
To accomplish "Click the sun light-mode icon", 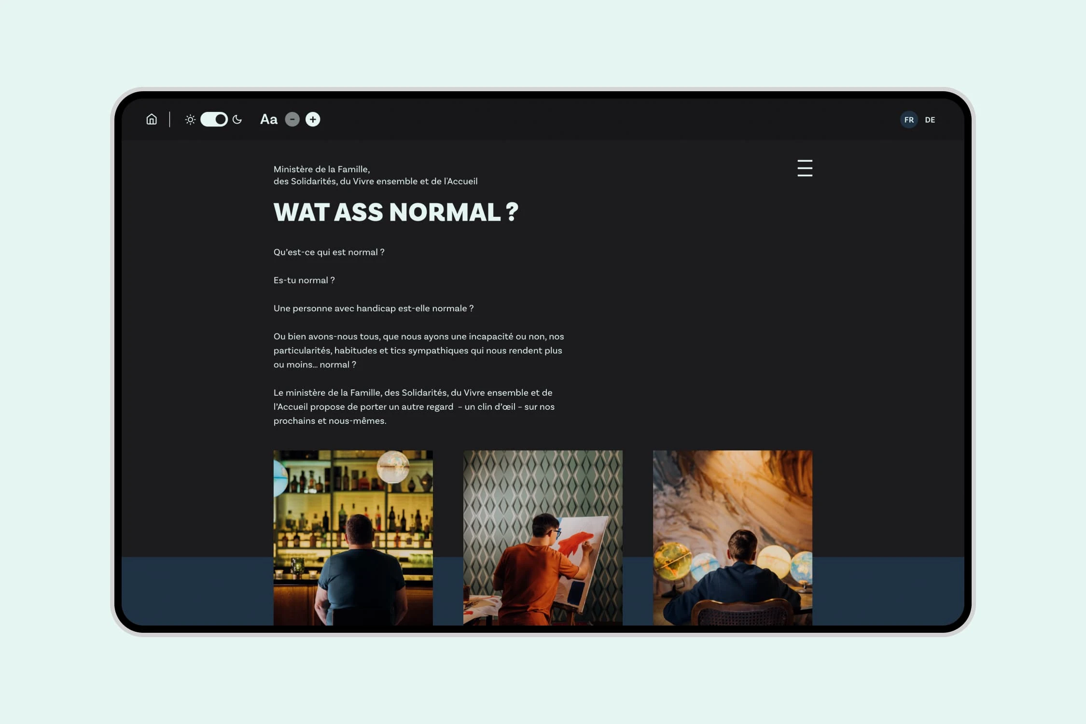I will click(190, 119).
